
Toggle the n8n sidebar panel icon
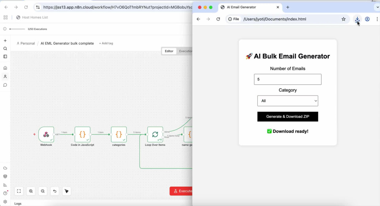pos(5,56)
